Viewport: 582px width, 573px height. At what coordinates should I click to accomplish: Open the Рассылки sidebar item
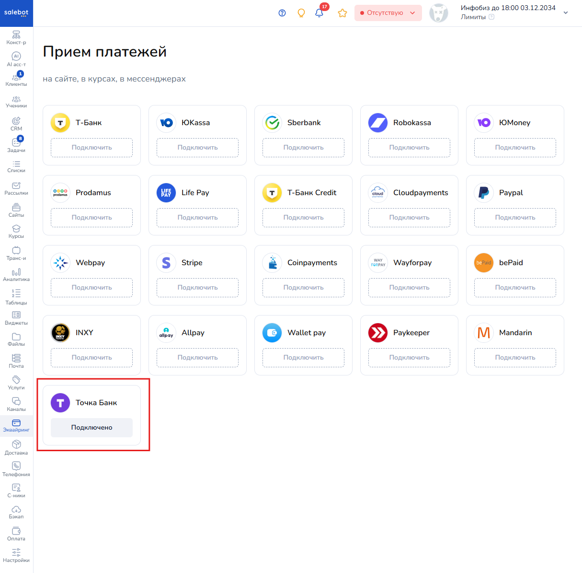pyautogui.click(x=16, y=188)
